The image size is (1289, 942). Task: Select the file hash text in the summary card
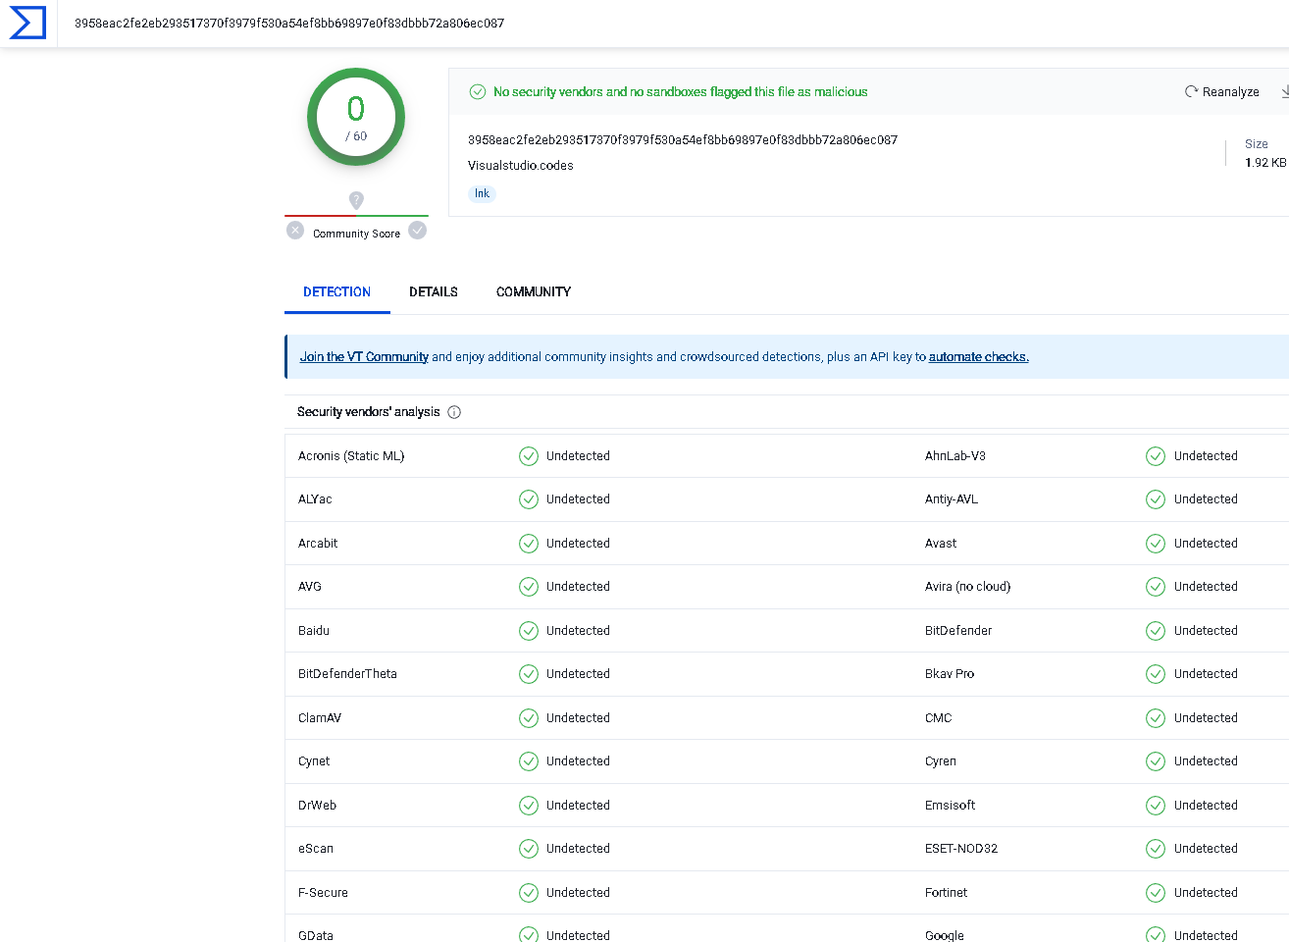tap(683, 140)
